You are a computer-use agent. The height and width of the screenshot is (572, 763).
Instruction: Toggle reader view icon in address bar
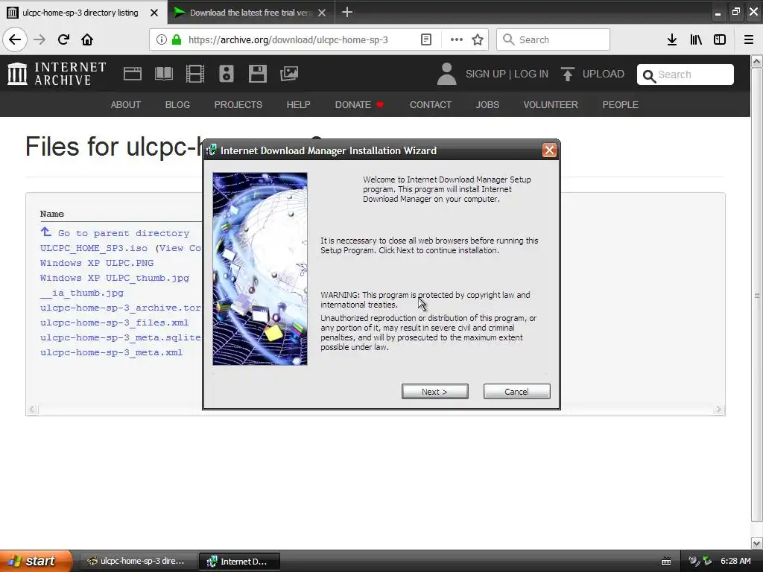click(425, 39)
